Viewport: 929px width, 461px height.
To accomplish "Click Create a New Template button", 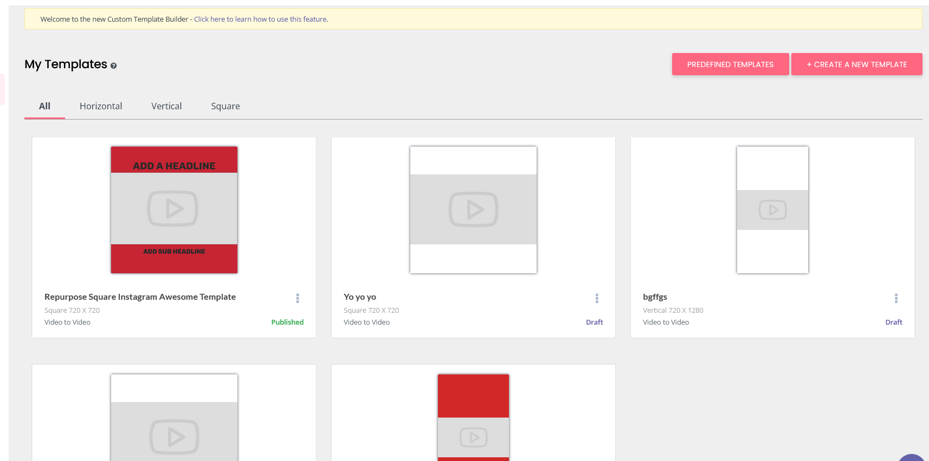I will pyautogui.click(x=856, y=64).
